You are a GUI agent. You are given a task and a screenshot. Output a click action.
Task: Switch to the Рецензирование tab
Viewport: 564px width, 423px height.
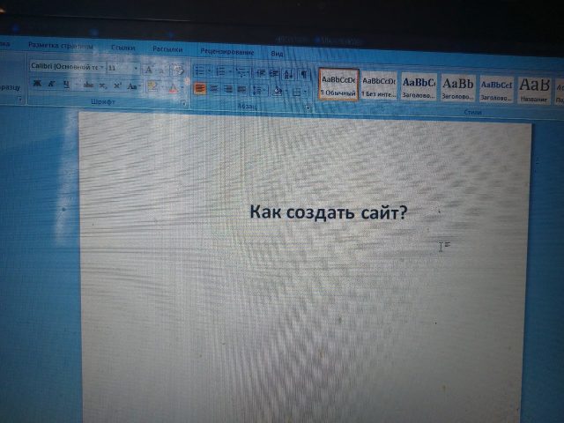(x=226, y=51)
